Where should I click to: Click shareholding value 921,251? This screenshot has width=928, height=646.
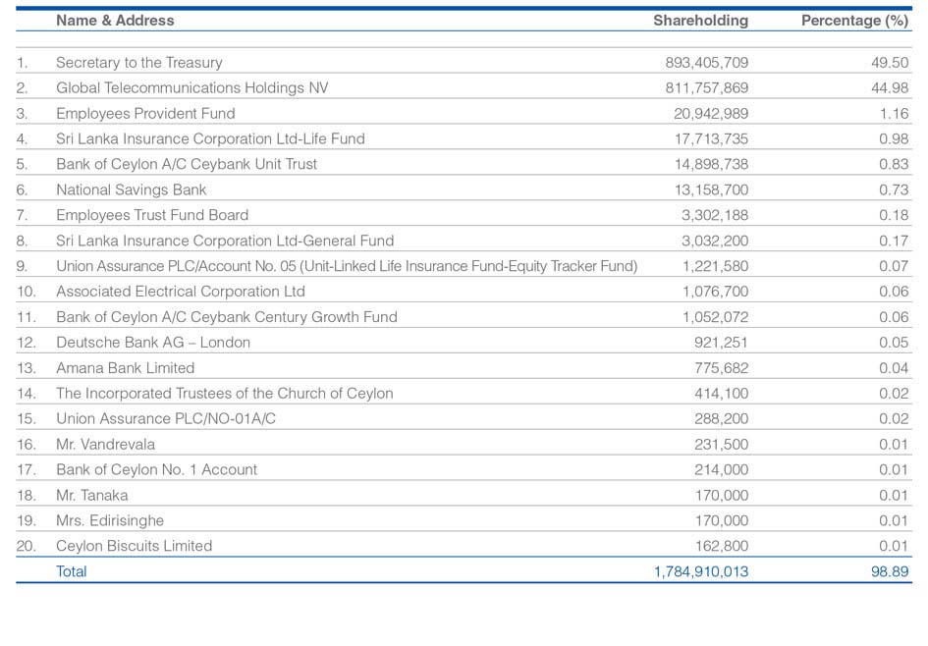(721, 343)
